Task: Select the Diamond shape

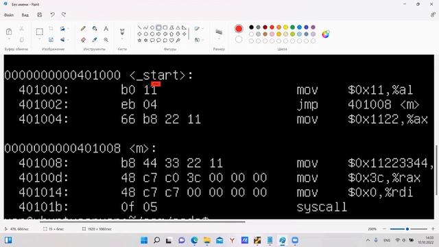Action: tap(139, 34)
